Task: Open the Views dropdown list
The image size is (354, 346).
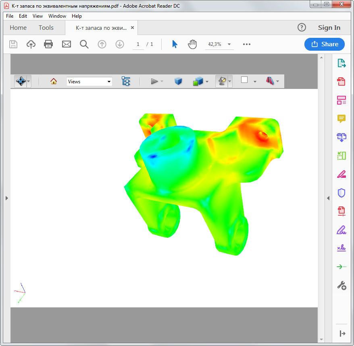Action: 89,81
